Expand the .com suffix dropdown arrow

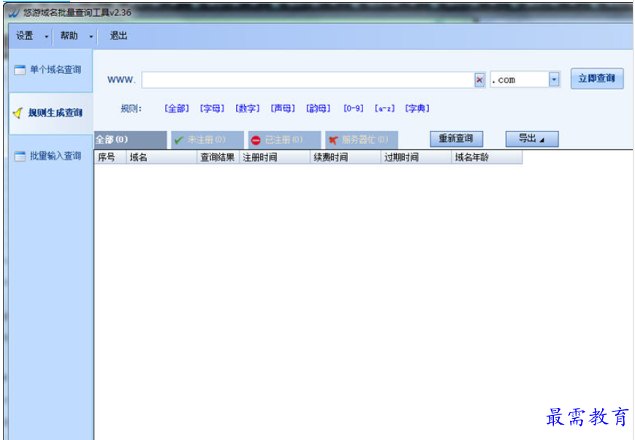point(554,80)
